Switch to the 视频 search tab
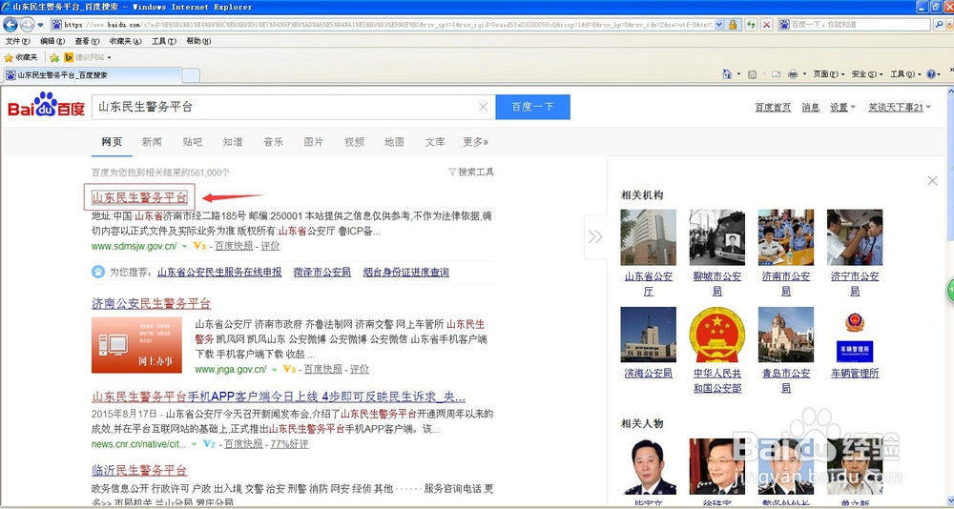Viewport: 954px width, 509px height. pyautogui.click(x=354, y=142)
